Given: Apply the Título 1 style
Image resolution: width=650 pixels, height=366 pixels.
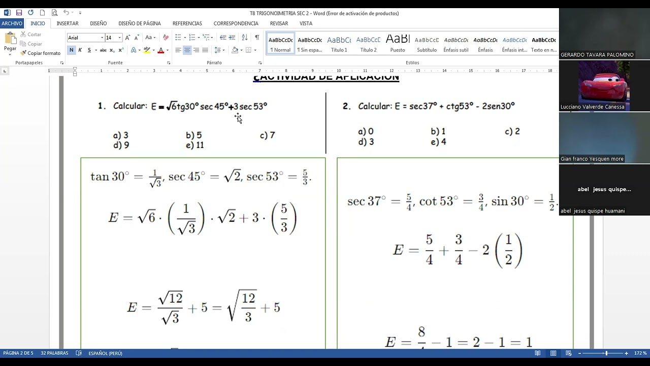Looking at the screenshot, I should pos(339,44).
